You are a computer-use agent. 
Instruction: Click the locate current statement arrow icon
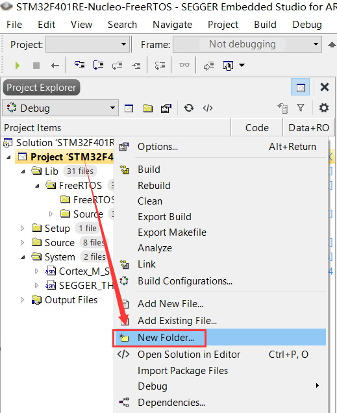coord(209,66)
